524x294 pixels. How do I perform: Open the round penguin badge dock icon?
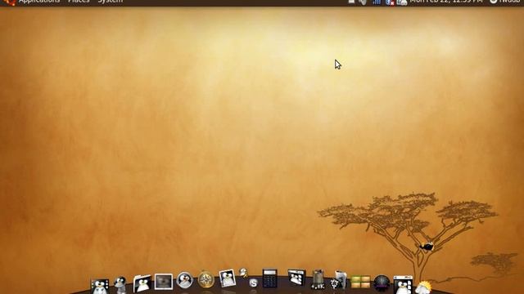pyautogui.click(x=185, y=280)
